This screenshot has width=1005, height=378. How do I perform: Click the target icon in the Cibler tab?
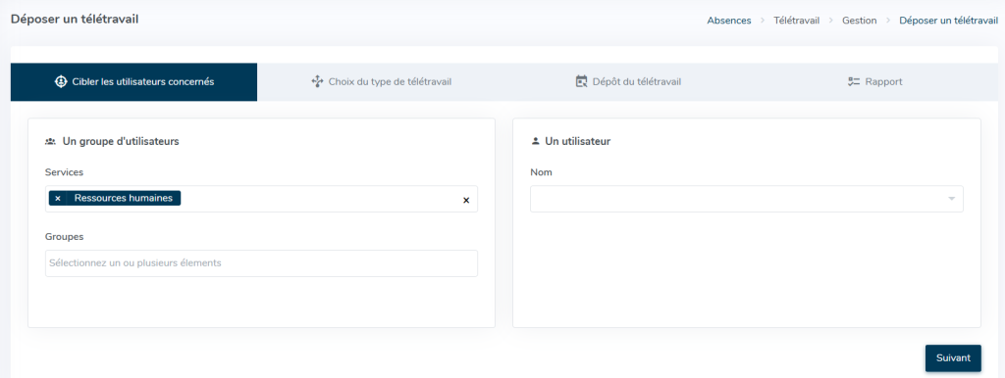(x=61, y=82)
